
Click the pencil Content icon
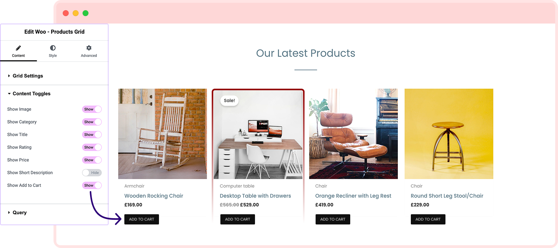[x=18, y=48]
